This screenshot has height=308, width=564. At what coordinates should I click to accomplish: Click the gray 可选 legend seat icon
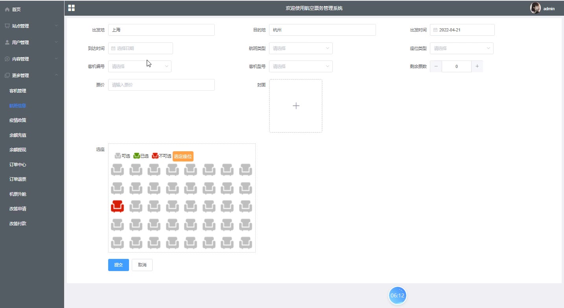tap(118, 156)
